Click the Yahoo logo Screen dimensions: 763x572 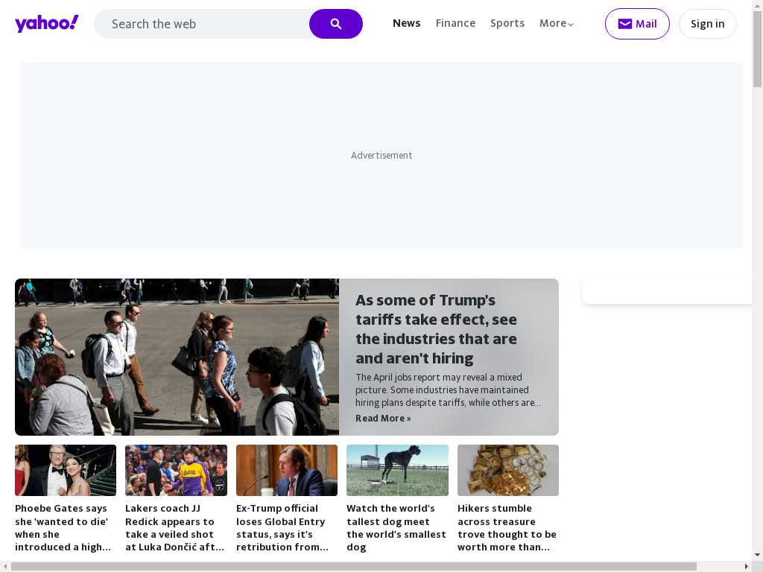47,23
